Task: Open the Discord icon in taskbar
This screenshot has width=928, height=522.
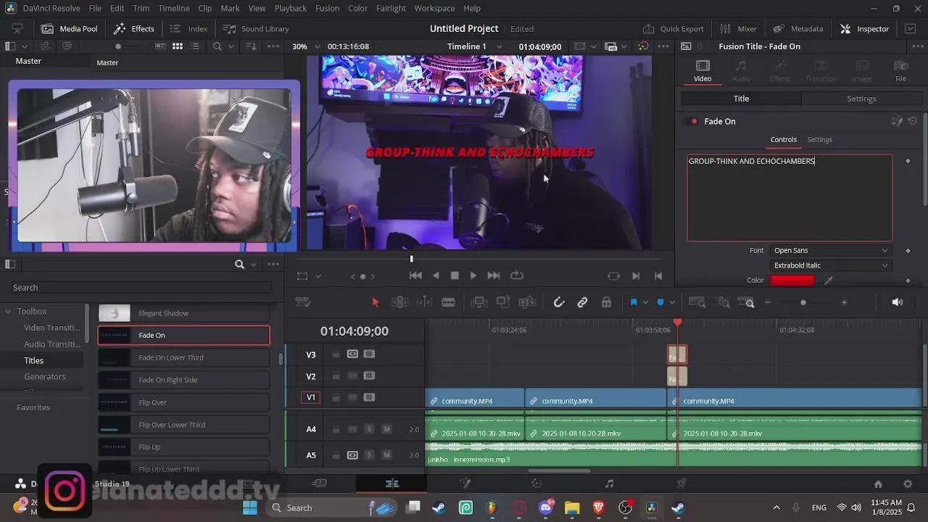Action: coord(546,507)
